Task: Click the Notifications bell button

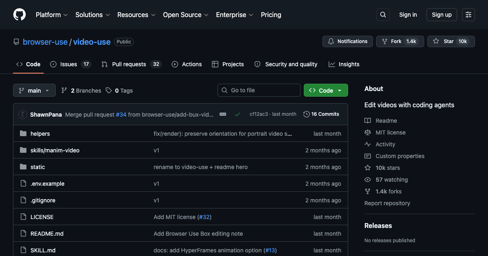Action: coord(348,41)
